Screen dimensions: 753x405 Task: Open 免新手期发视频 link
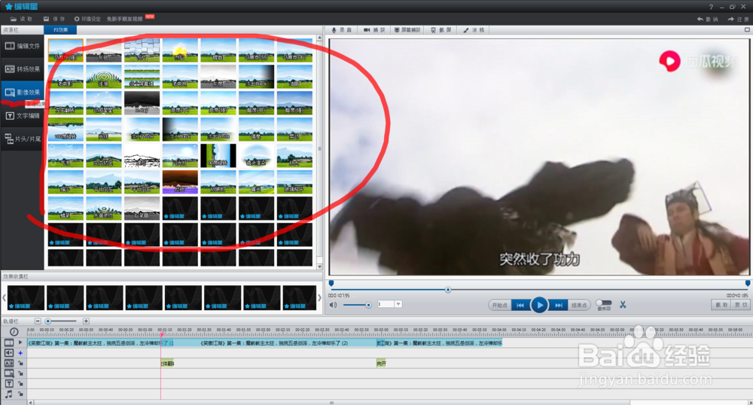click(x=124, y=19)
